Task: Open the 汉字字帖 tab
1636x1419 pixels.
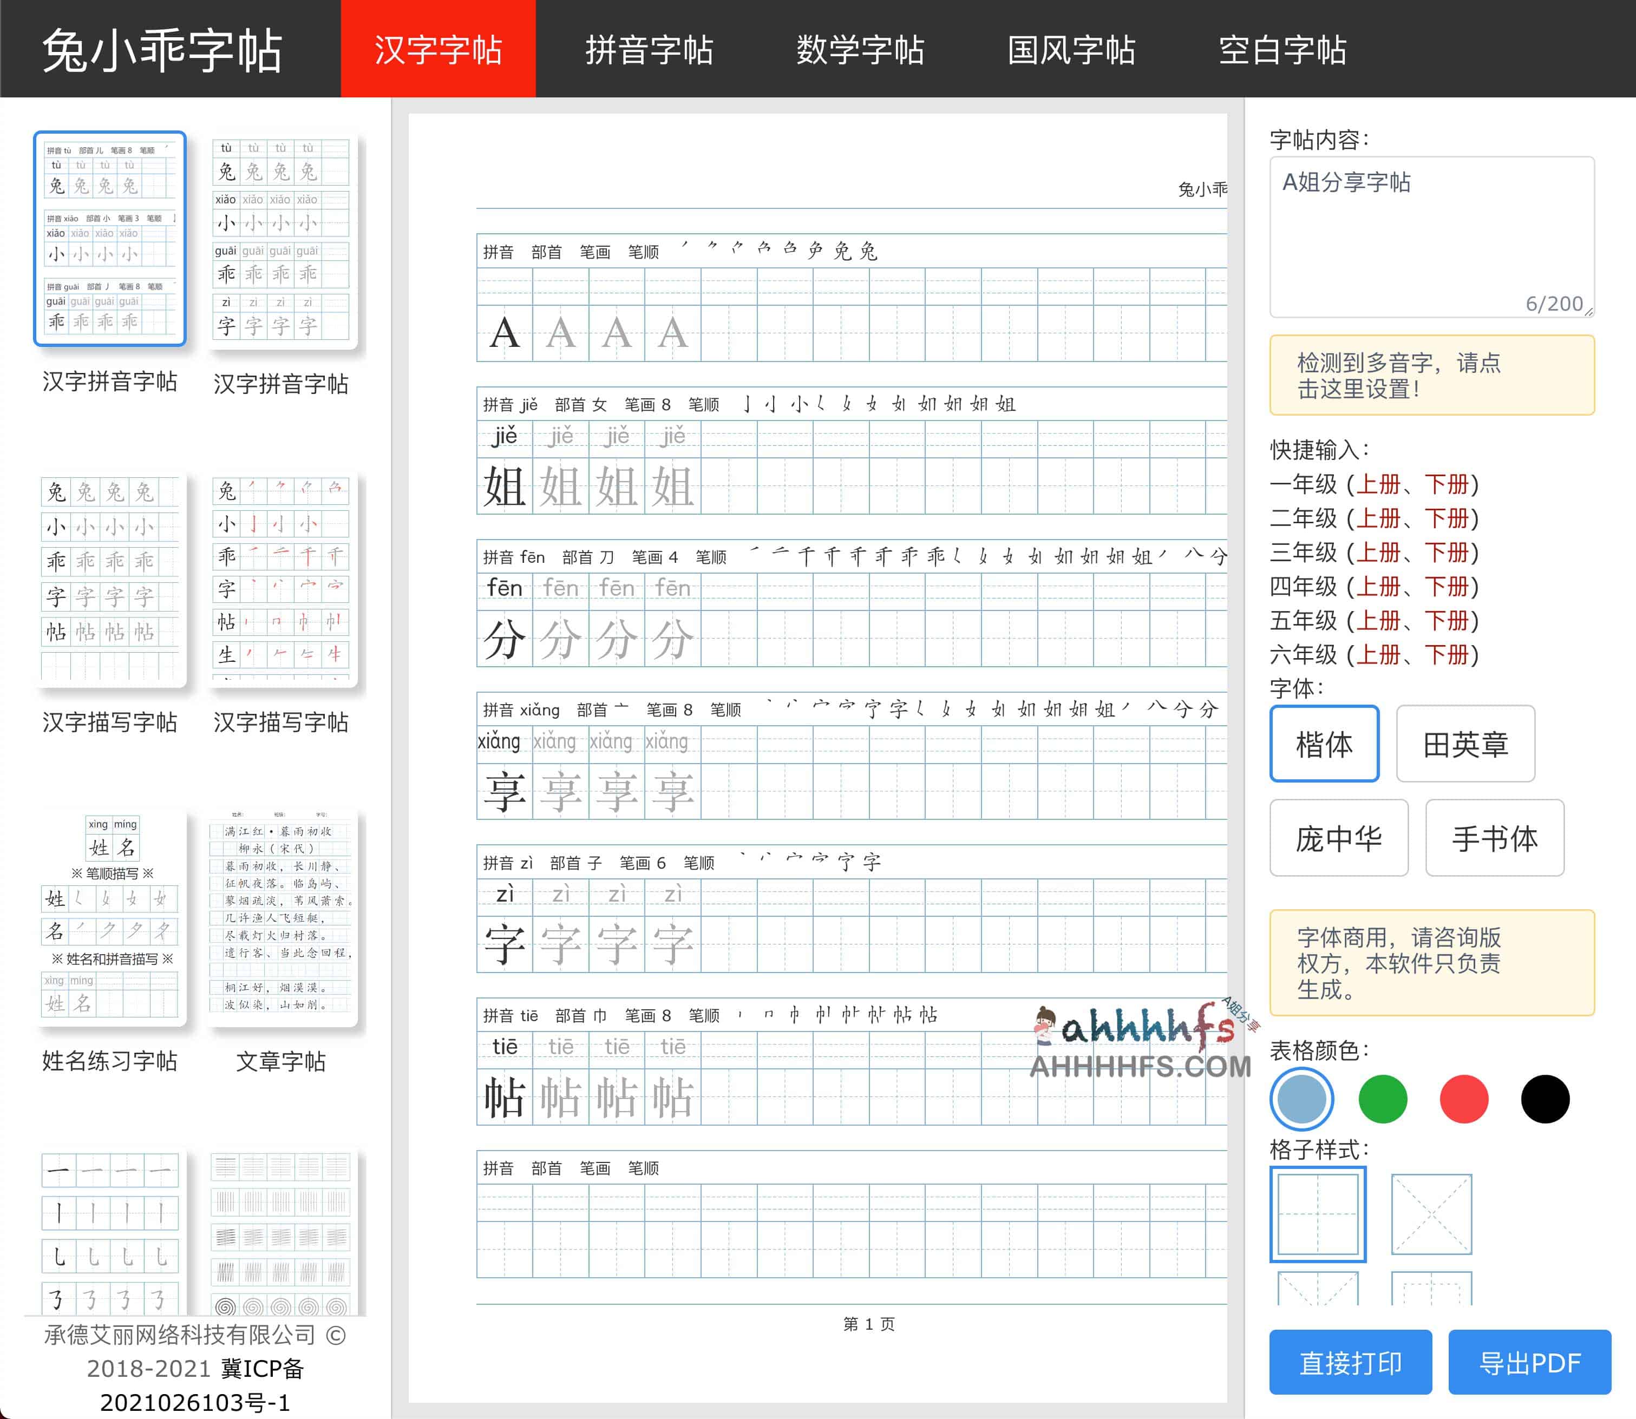Action: pos(438,49)
